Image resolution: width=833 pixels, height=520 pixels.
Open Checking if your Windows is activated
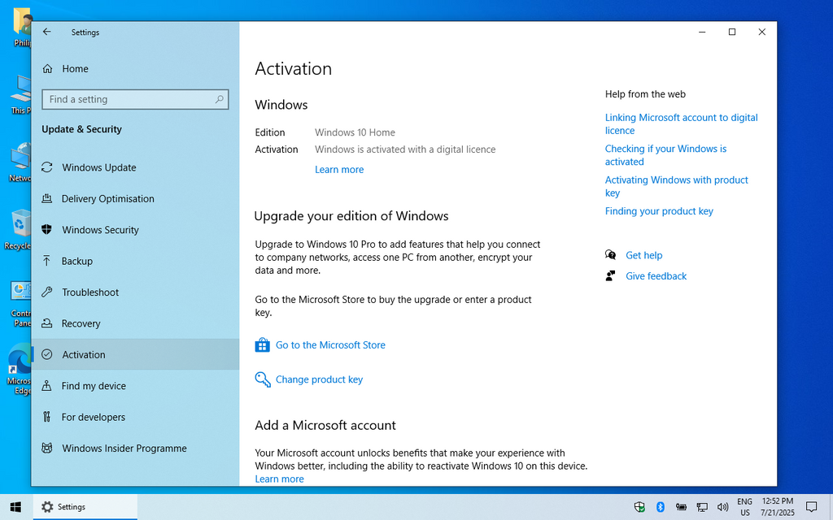(665, 155)
